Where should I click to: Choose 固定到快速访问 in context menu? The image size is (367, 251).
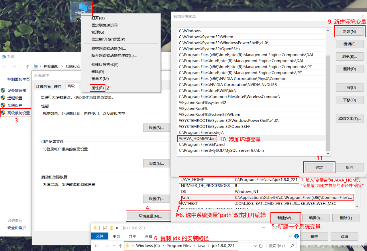pos(104,25)
